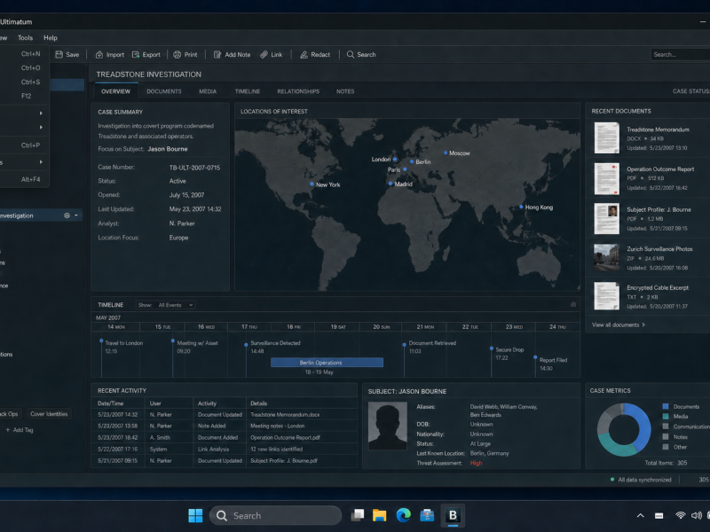The height and width of the screenshot is (532, 710).
Task: Expand the submenu arrow below Ctrl+P
Action: click(41, 162)
